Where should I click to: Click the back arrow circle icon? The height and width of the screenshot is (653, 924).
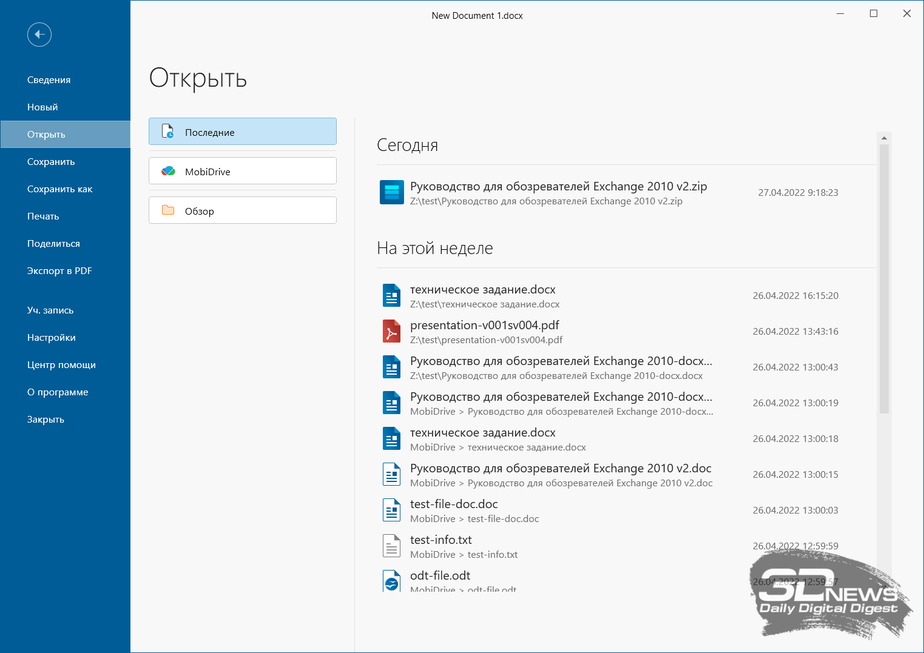click(39, 35)
